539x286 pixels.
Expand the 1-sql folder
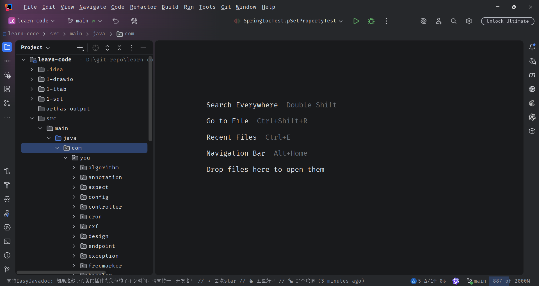point(32,99)
